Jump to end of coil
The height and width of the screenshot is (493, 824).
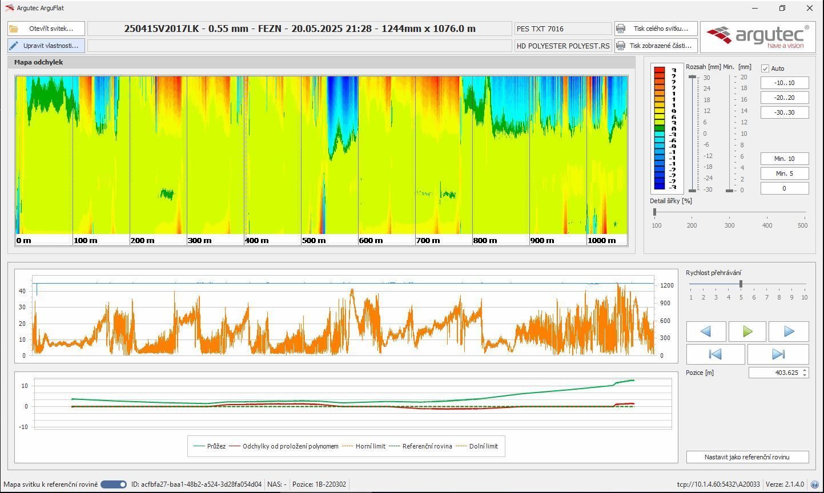pyautogui.click(x=778, y=354)
